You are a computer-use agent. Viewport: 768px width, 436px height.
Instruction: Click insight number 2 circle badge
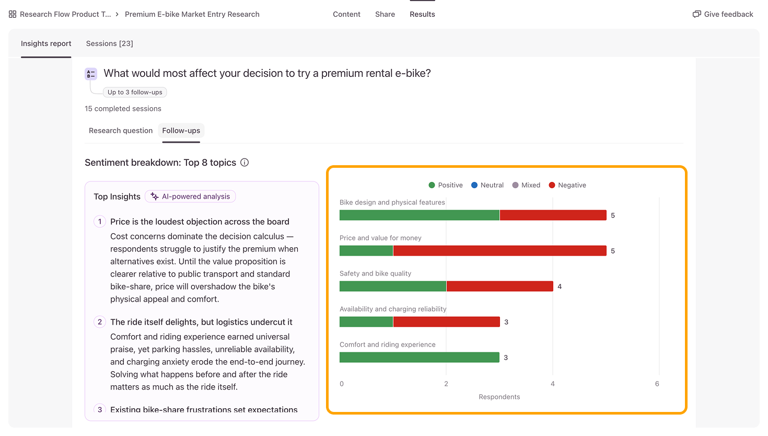click(100, 322)
